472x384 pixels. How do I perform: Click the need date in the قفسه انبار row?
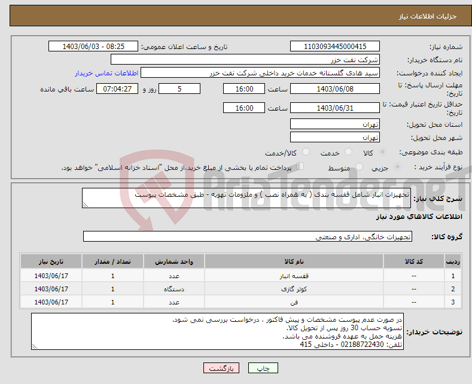coord(51,276)
